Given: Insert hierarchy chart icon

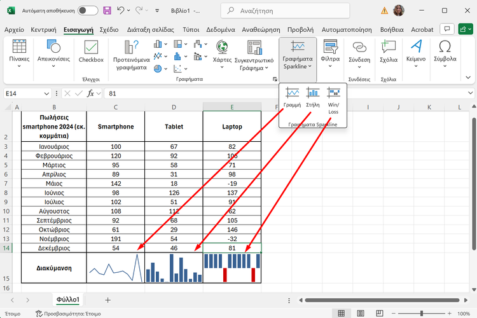Looking at the screenshot, I should tap(178, 44).
